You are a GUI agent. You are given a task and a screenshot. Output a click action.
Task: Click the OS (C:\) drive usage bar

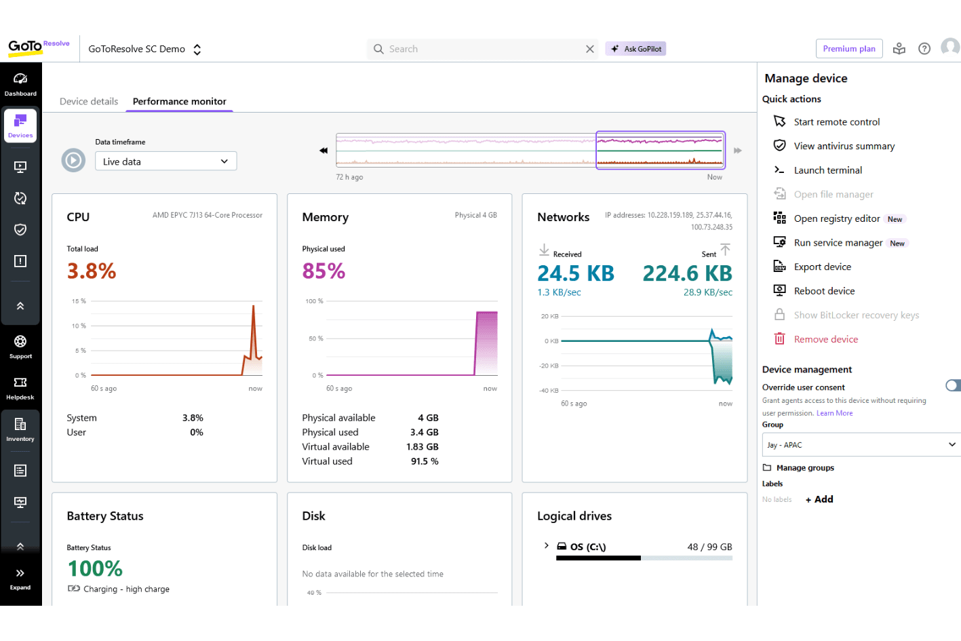pyautogui.click(x=644, y=558)
